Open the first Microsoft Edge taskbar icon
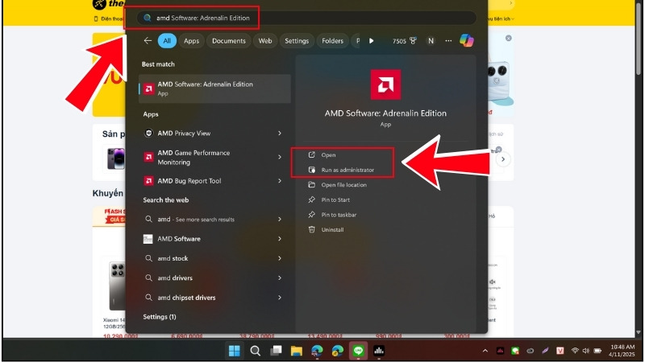This screenshot has height=362, width=645. coord(317,351)
